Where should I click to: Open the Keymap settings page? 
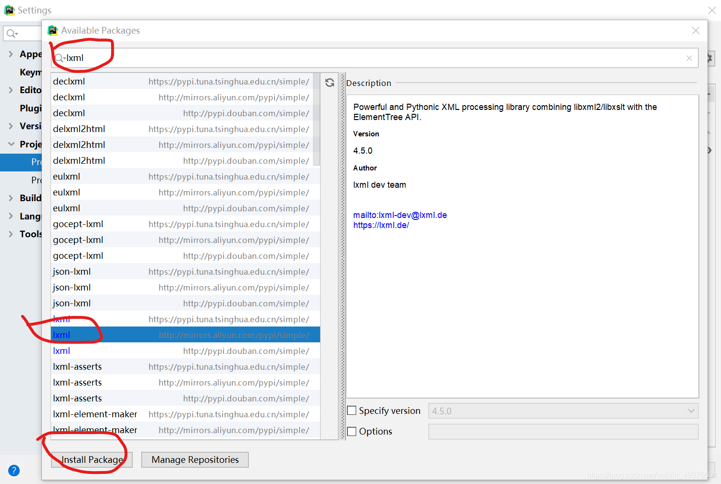click(31, 72)
